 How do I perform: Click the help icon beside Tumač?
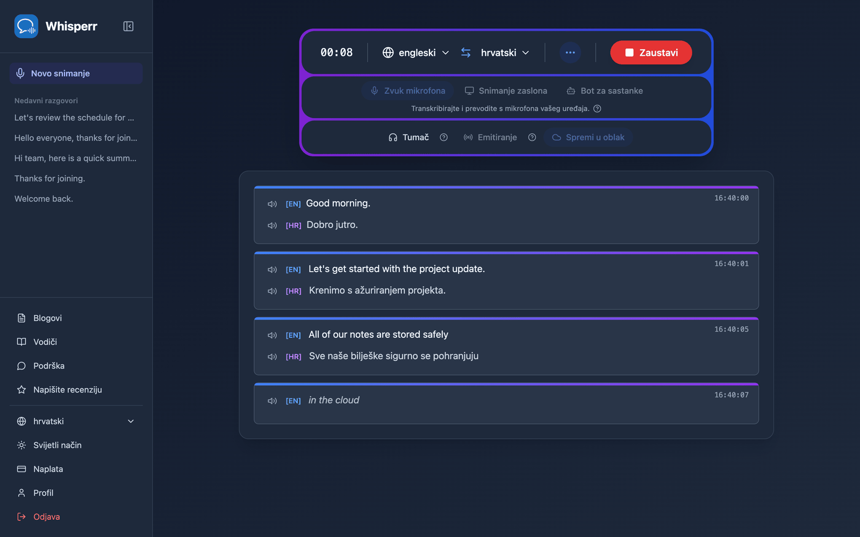(443, 137)
